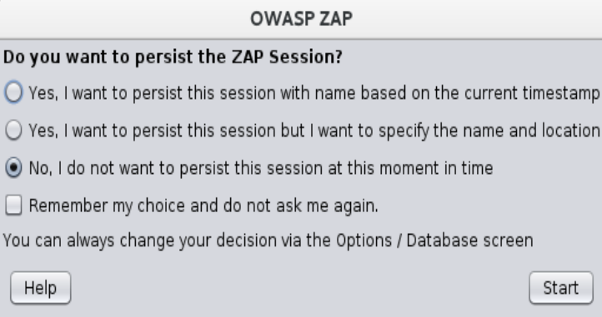The width and height of the screenshot is (602, 317).
Task: Tick the box beside 'Remember my choice'
Action: 13,206
